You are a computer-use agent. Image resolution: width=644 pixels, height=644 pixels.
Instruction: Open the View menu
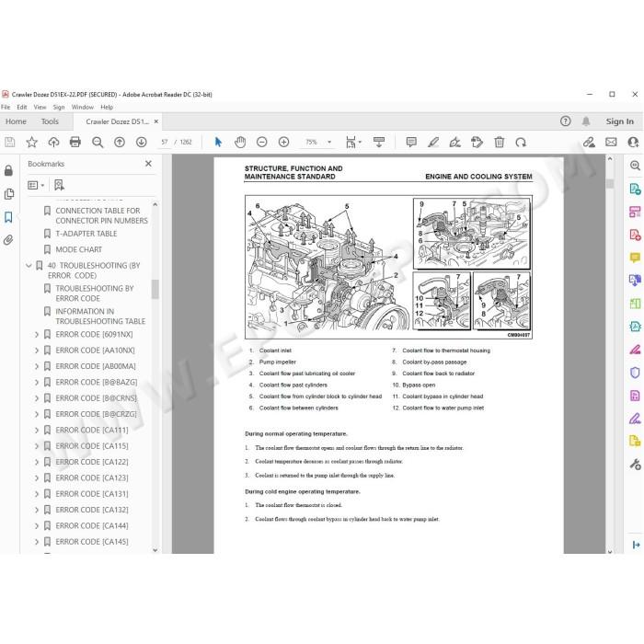click(x=40, y=108)
